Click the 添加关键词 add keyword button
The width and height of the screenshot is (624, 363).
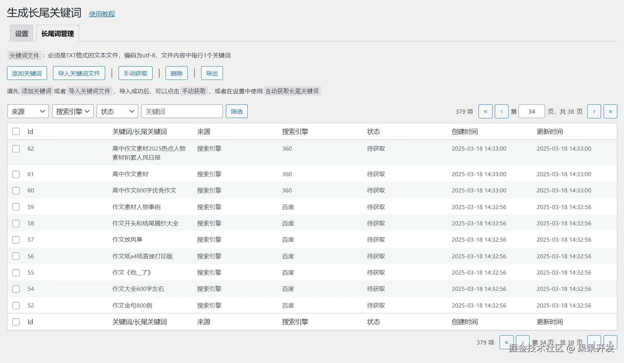[x=27, y=73]
